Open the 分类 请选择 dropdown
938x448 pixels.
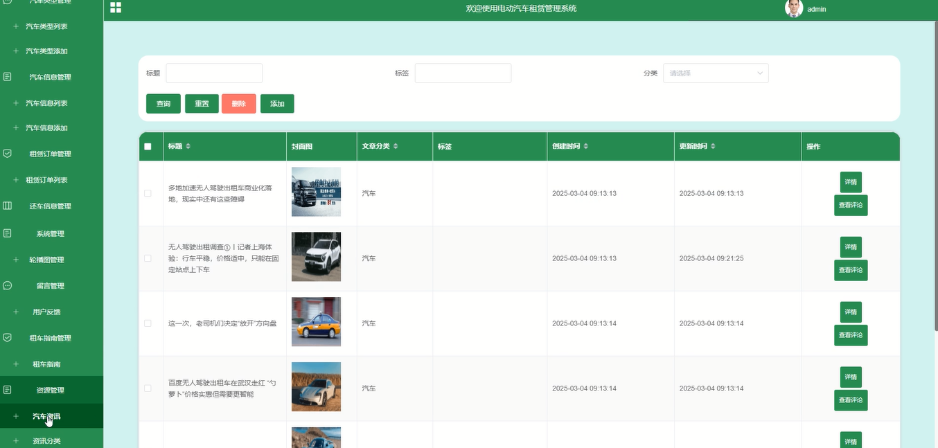(716, 73)
